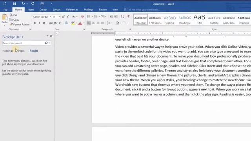Image resolution: width=251 pixels, height=141 pixels.
Task: Apply the Title style
Action: pos(199,20)
